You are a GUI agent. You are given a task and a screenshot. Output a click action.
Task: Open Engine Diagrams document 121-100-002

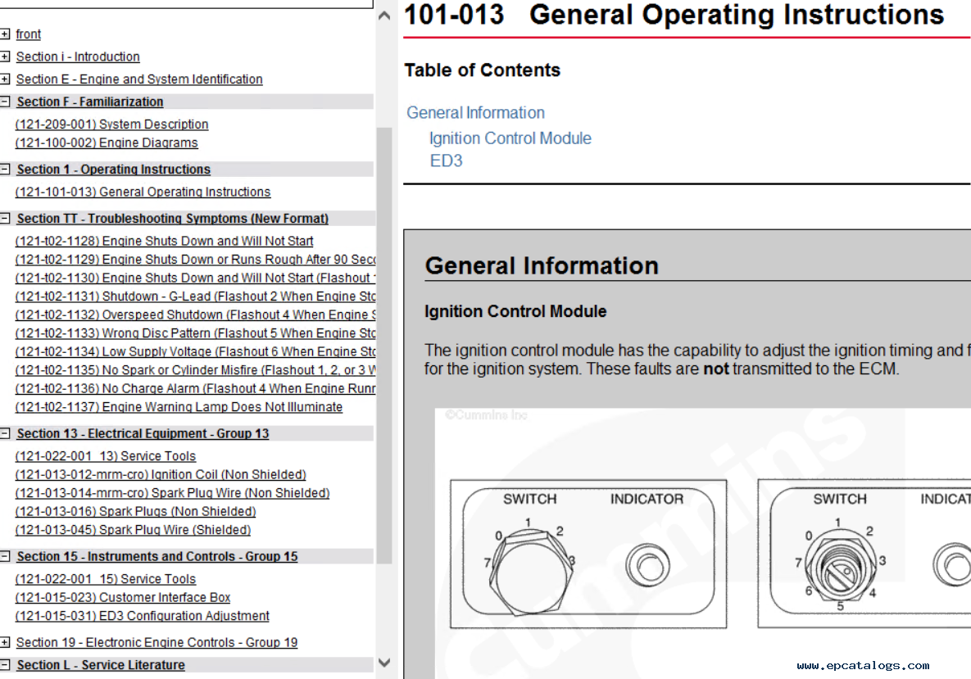click(x=107, y=143)
